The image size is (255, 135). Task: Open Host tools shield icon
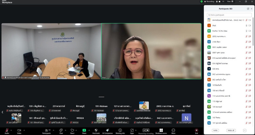click(96, 131)
